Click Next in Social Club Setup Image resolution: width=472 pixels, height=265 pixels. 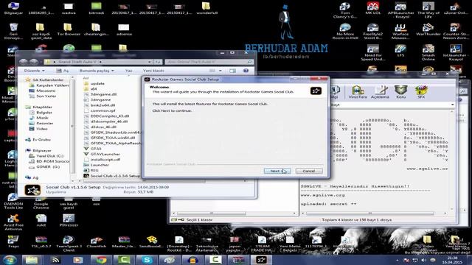tap(277, 171)
